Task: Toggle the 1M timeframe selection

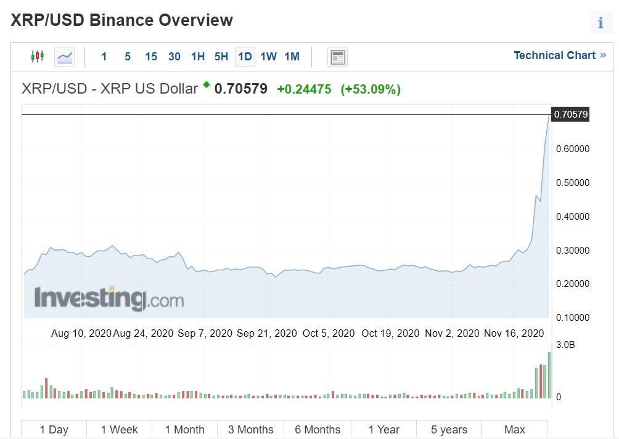Action: click(291, 56)
